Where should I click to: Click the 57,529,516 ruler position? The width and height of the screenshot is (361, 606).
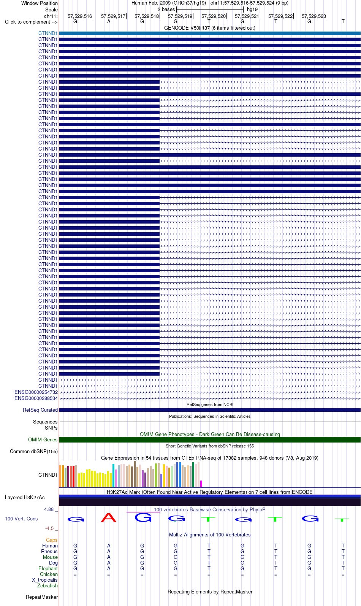(x=80, y=16)
